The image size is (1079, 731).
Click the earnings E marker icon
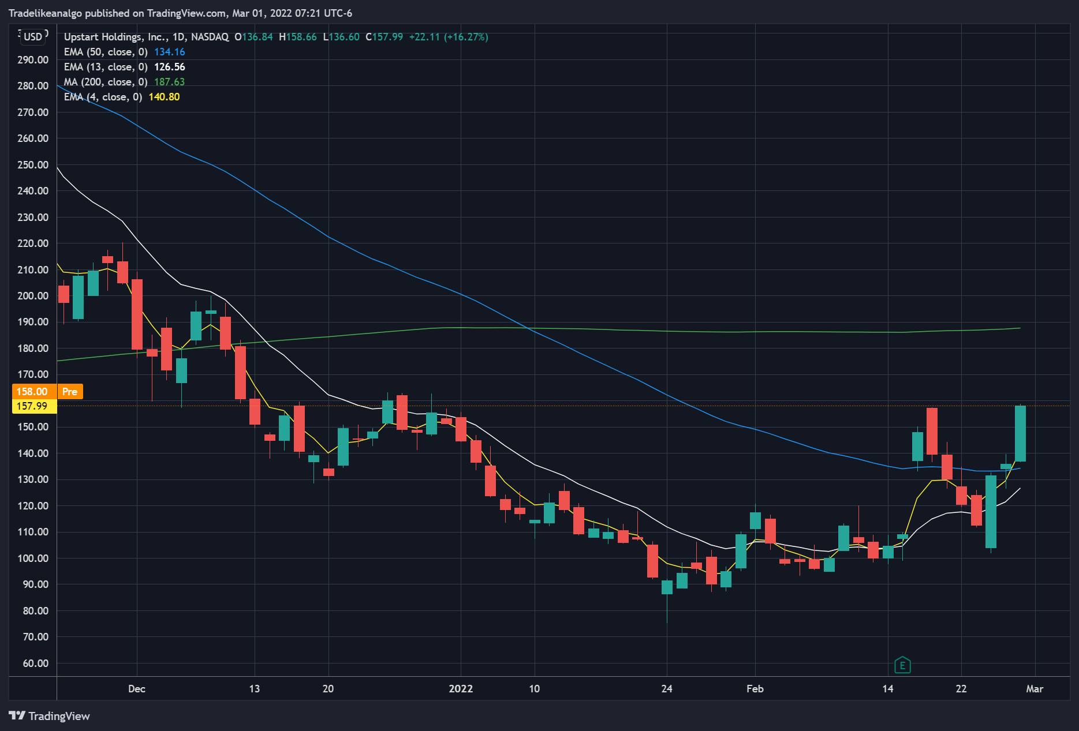click(902, 665)
